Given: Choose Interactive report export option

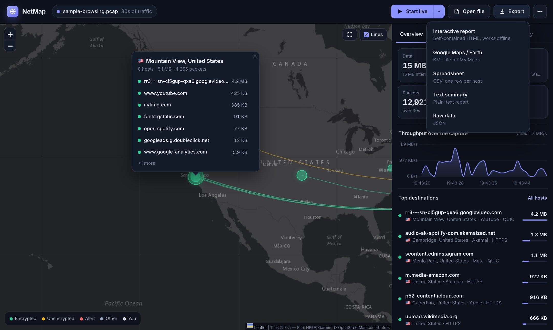Looking at the screenshot, I should click(x=478, y=35).
